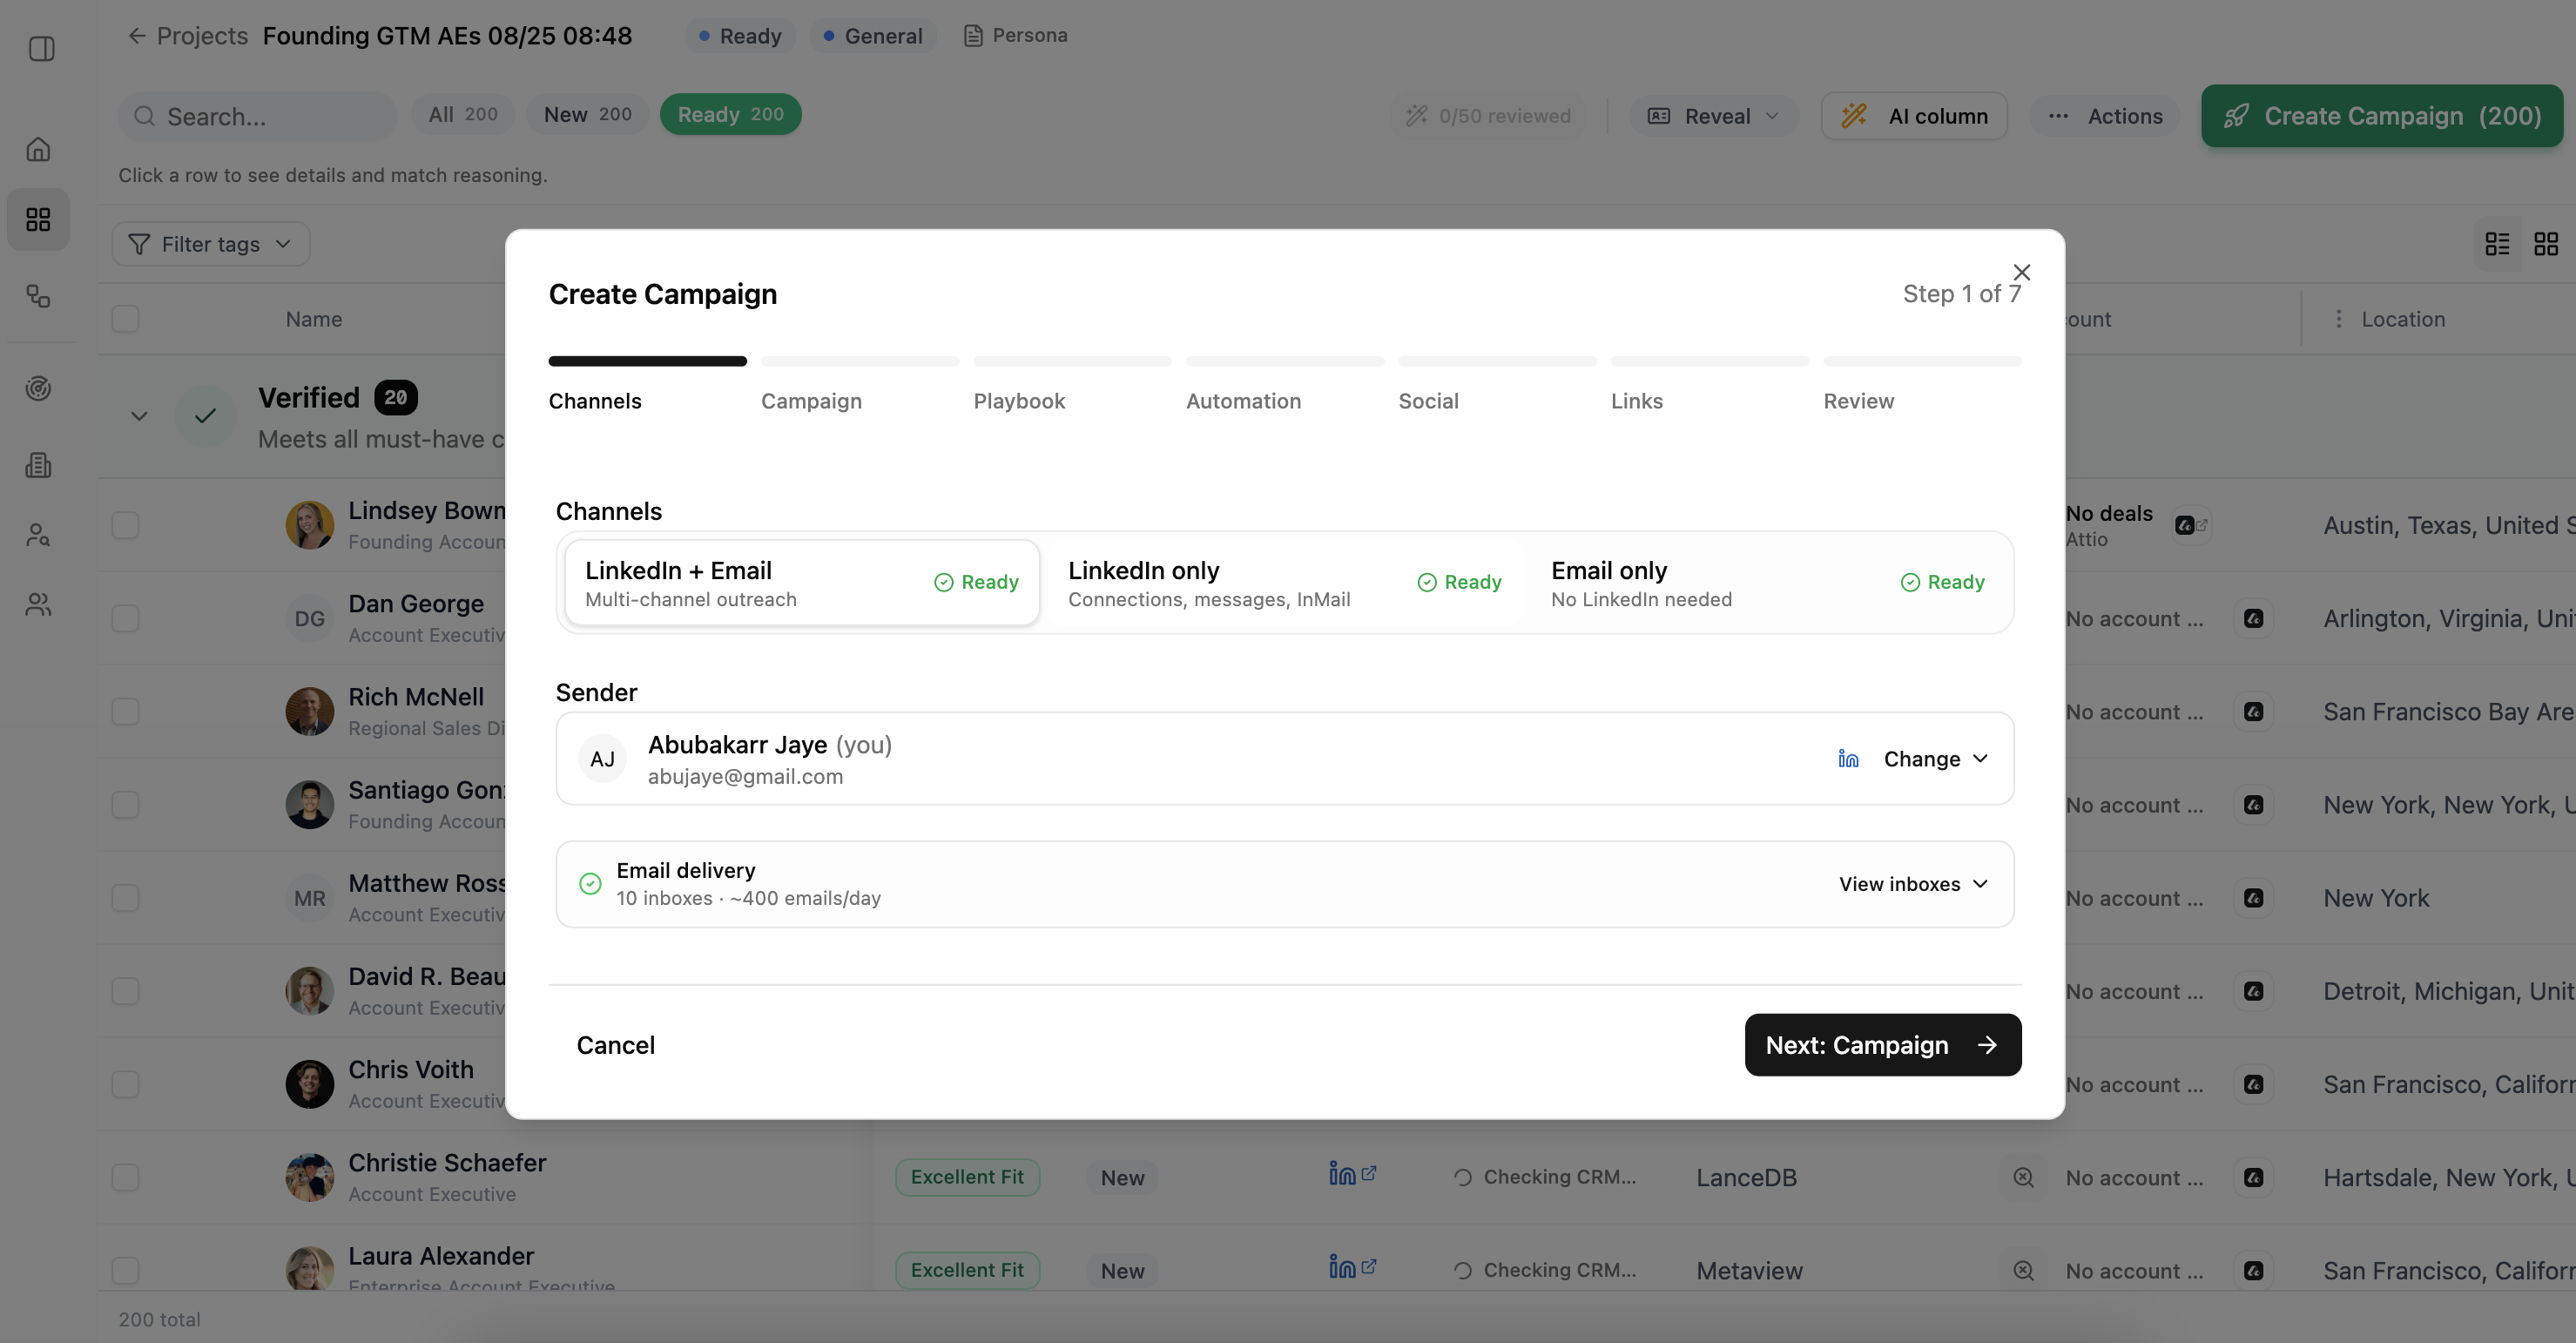Close the Create Campaign dialog

pos(2021,272)
